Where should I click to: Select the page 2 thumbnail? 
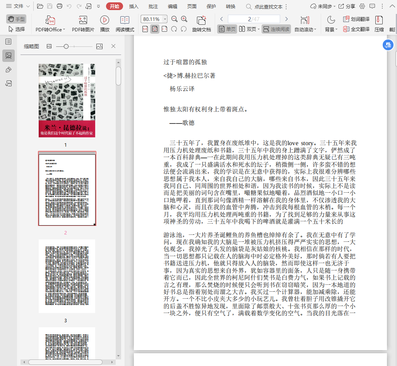tap(67, 188)
